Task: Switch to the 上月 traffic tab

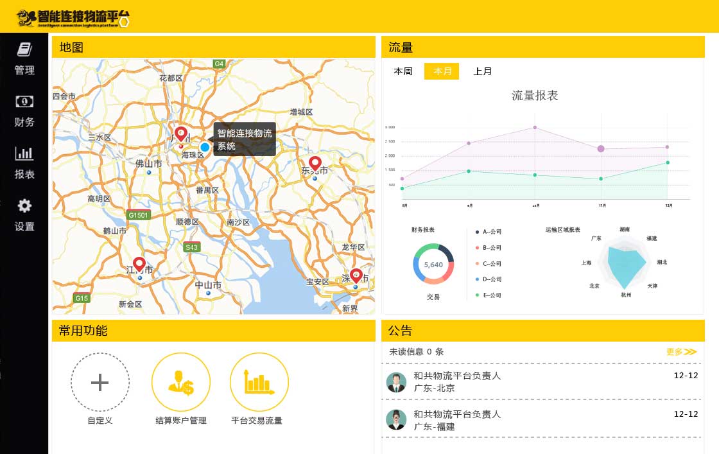Action: (x=483, y=71)
